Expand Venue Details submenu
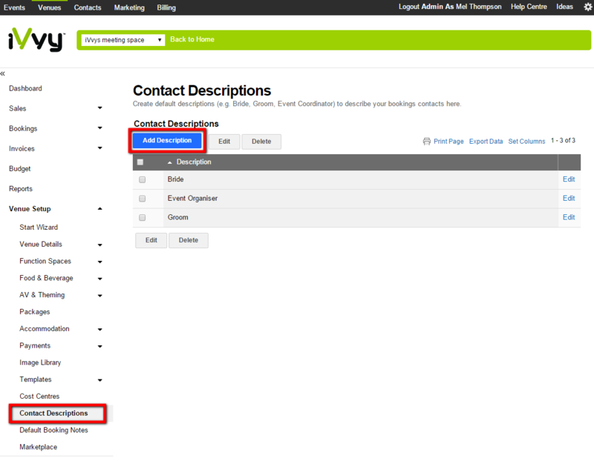 (99, 245)
